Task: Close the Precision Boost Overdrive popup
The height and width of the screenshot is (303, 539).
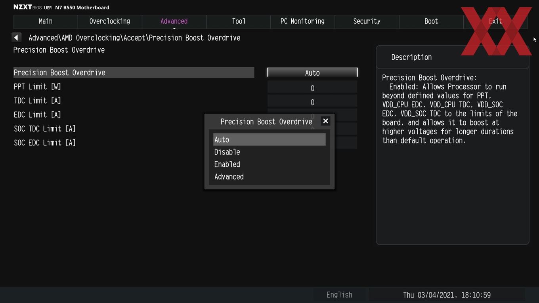Action: 325,121
